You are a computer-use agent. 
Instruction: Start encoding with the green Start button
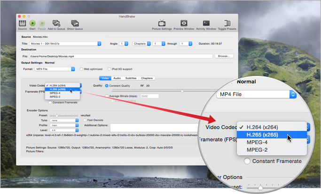(32, 23)
